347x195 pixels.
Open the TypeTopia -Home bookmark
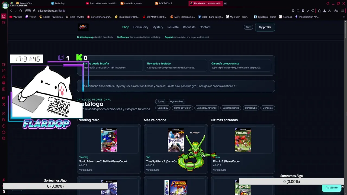[265, 17]
